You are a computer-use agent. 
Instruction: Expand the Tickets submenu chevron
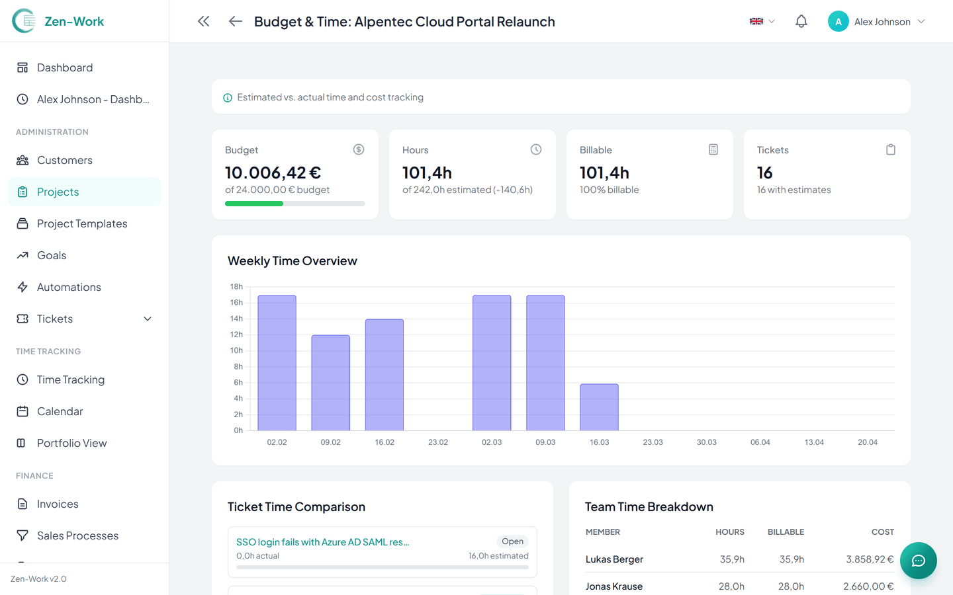[x=148, y=319]
